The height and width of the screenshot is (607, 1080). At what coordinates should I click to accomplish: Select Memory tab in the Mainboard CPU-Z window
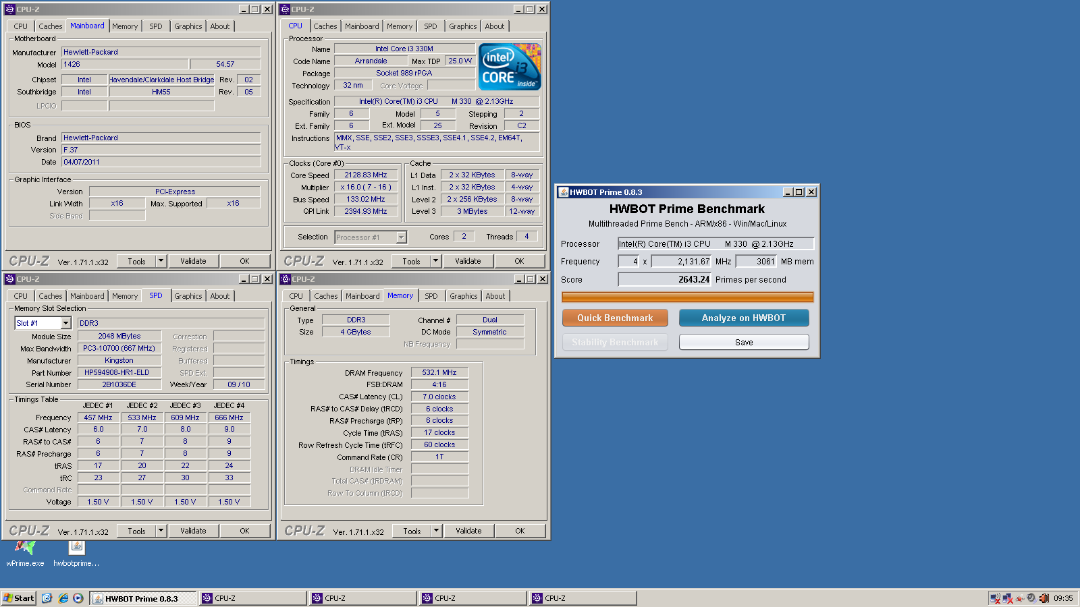pos(125,26)
